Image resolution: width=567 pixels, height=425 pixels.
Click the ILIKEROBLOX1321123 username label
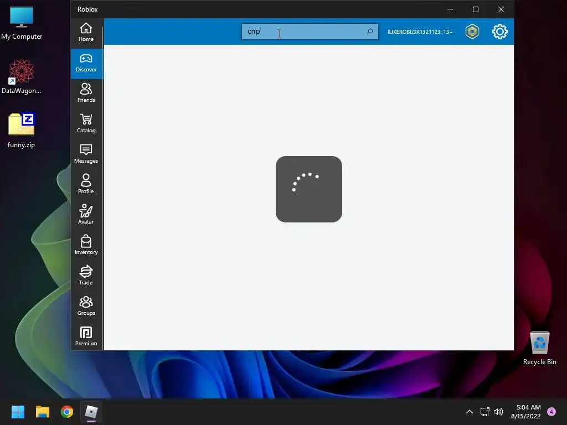click(x=420, y=32)
